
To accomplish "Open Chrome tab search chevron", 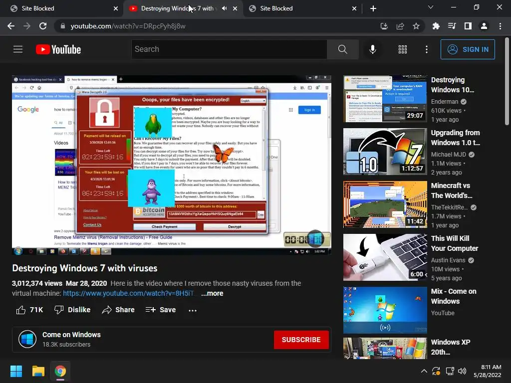I will tap(431, 7).
